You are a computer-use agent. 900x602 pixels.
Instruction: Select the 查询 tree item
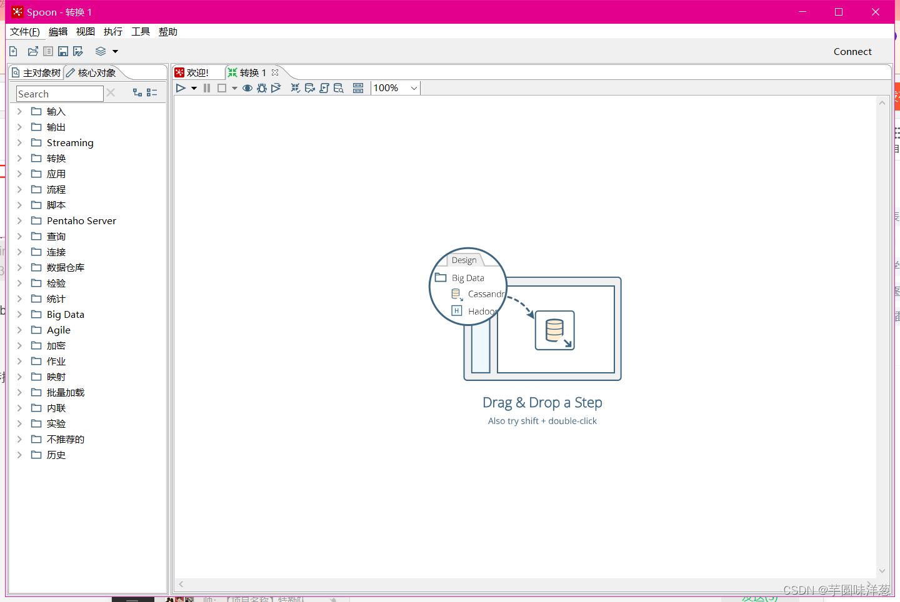pos(56,236)
